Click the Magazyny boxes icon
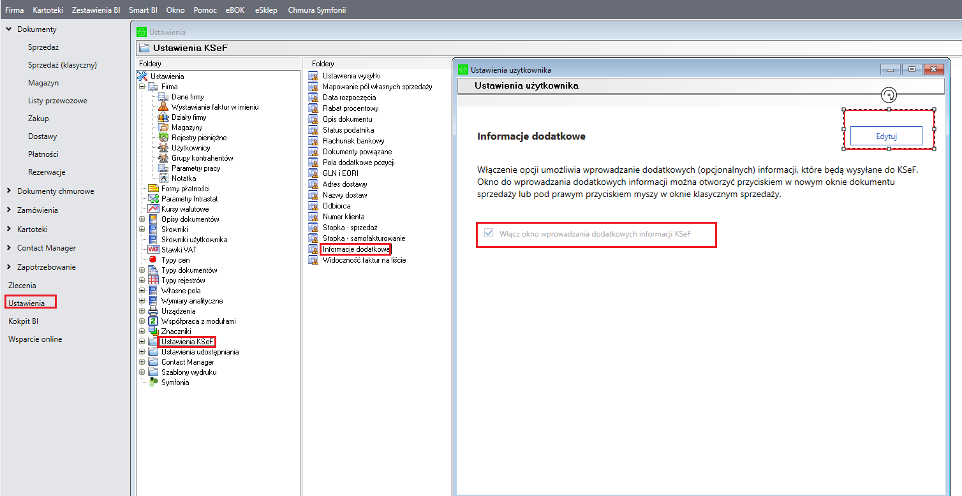Image resolution: width=962 pixels, height=496 pixels. click(x=163, y=128)
